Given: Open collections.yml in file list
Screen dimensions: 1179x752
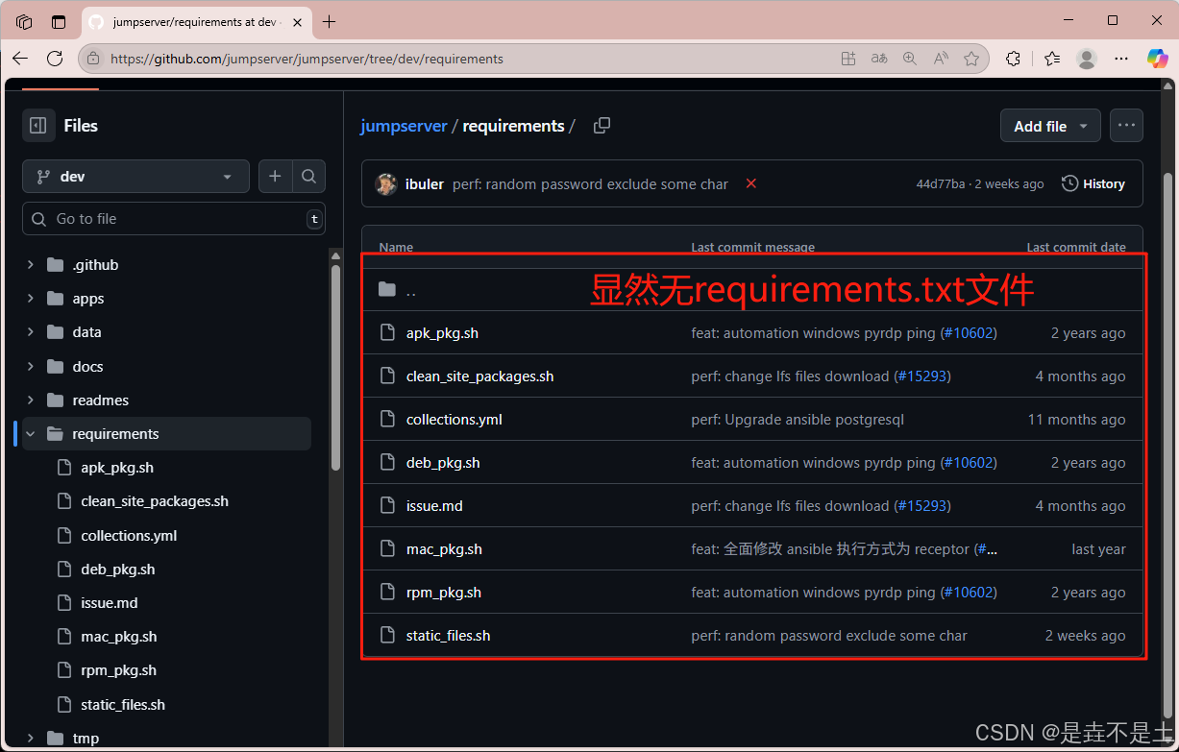Looking at the screenshot, I should (454, 420).
